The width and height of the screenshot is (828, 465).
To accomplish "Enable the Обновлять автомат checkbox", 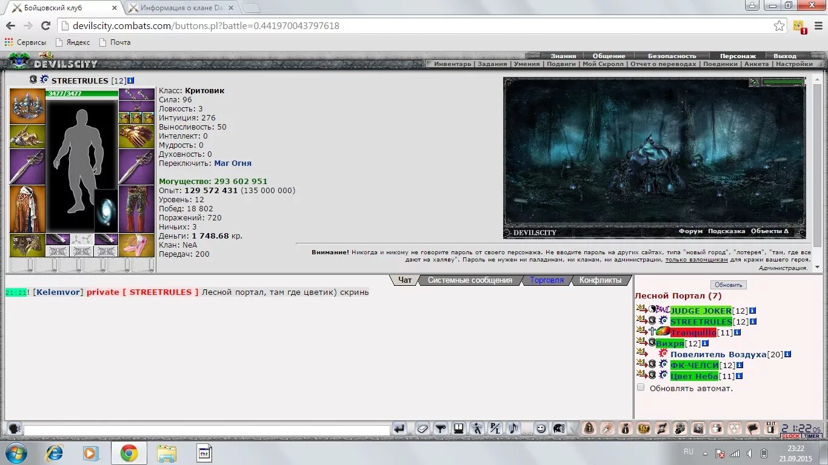I will [x=641, y=387].
